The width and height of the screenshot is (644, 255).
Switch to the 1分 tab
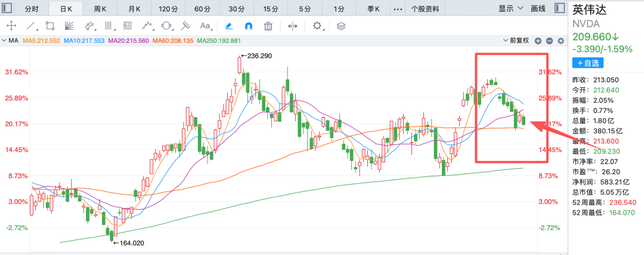339,8
